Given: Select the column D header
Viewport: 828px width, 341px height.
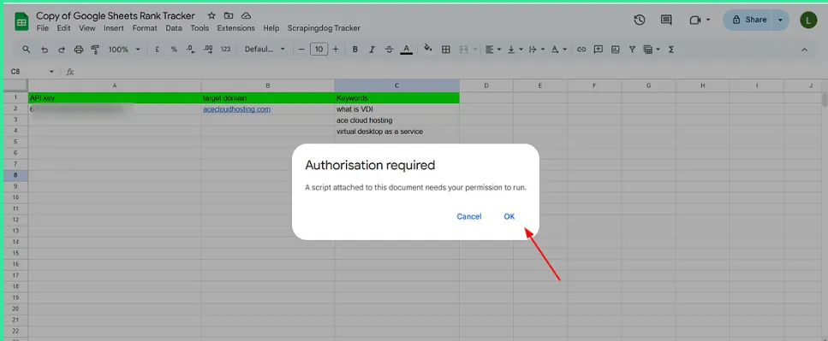Looking at the screenshot, I should coord(485,85).
